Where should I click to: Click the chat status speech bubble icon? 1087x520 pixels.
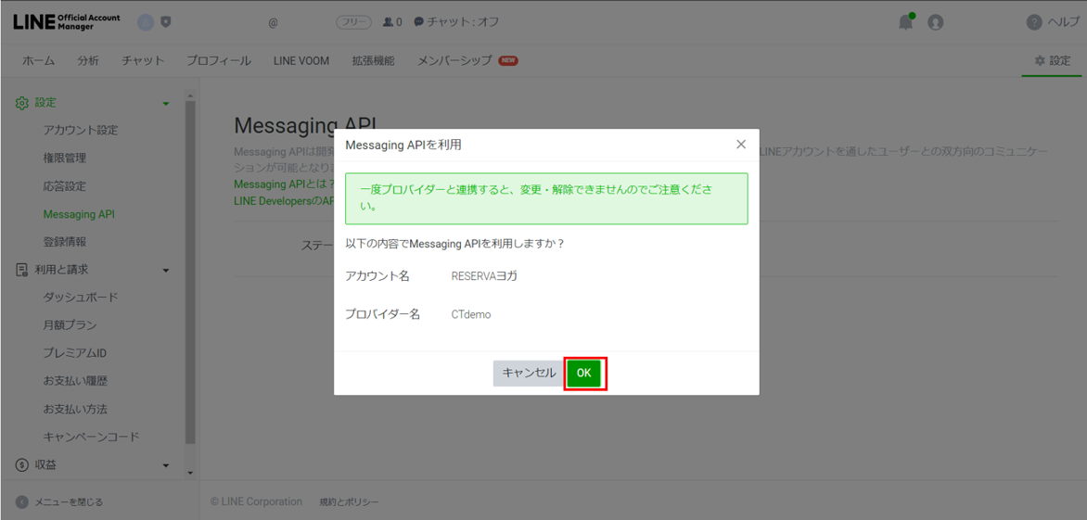click(418, 22)
